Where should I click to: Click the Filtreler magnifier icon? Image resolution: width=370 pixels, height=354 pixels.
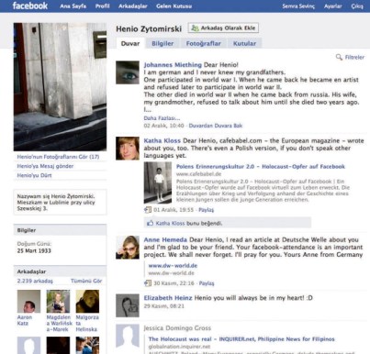point(339,57)
